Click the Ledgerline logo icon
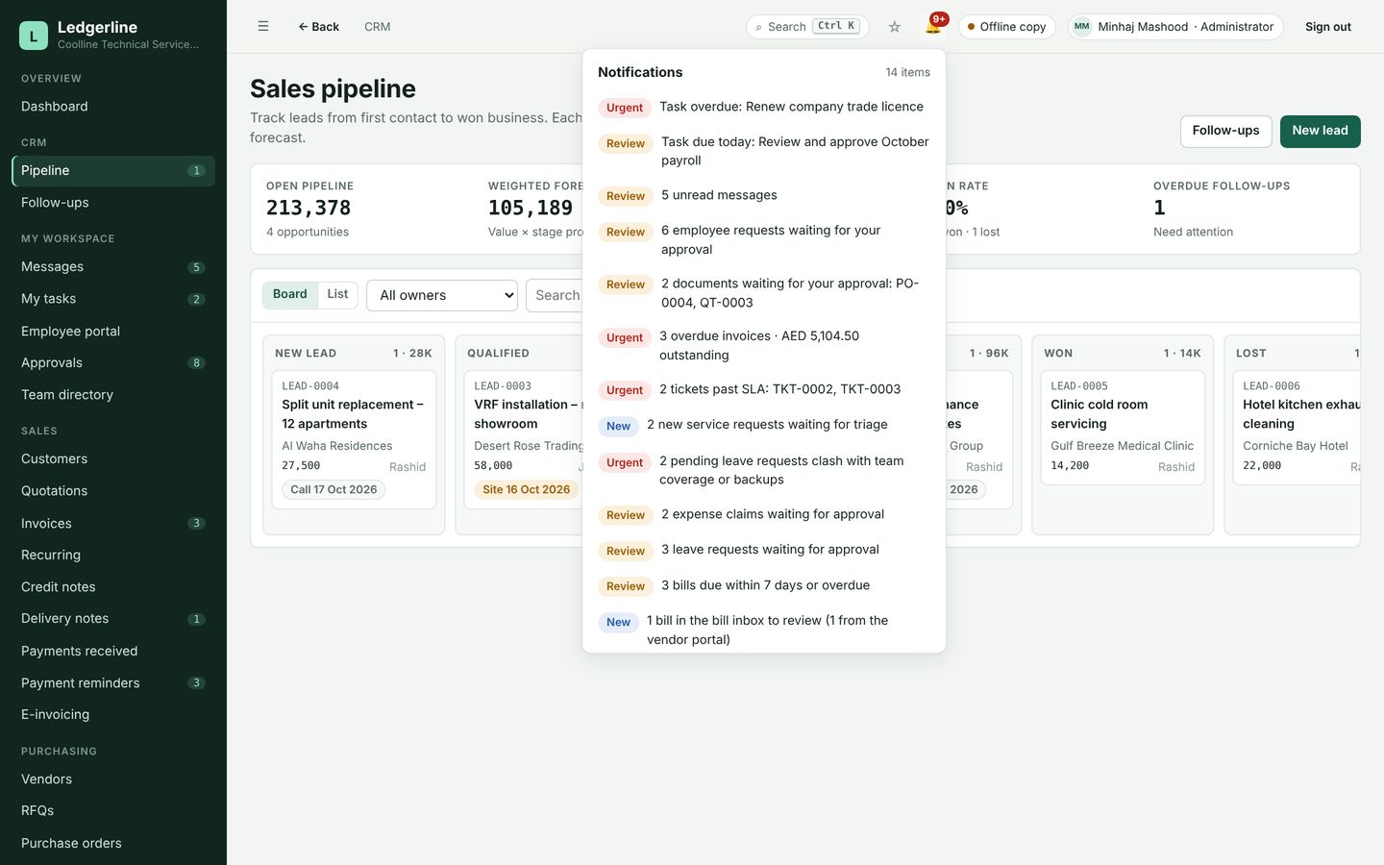1384x865 pixels. (34, 36)
